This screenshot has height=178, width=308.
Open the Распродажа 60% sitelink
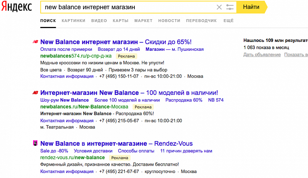(184, 100)
